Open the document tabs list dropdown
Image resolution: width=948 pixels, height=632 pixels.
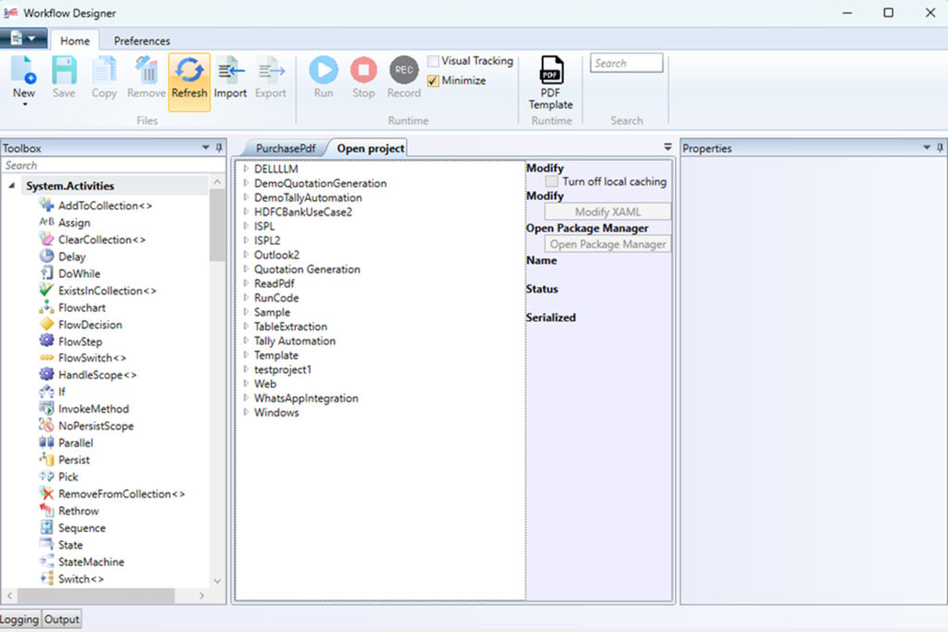667,147
